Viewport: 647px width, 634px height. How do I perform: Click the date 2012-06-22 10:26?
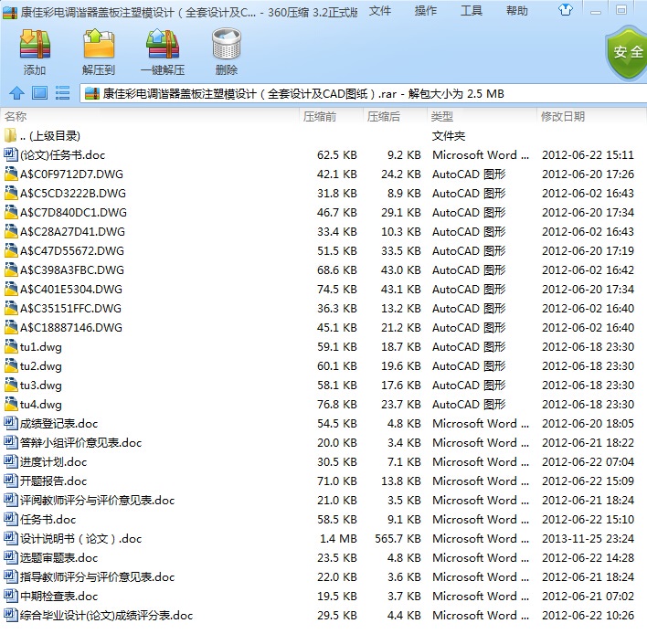click(588, 615)
